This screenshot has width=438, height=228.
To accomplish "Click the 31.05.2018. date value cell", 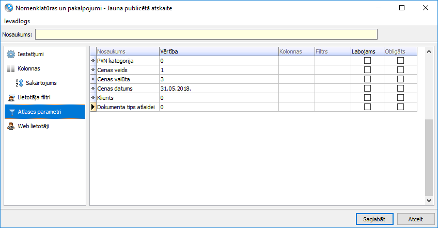I will click(x=218, y=89).
